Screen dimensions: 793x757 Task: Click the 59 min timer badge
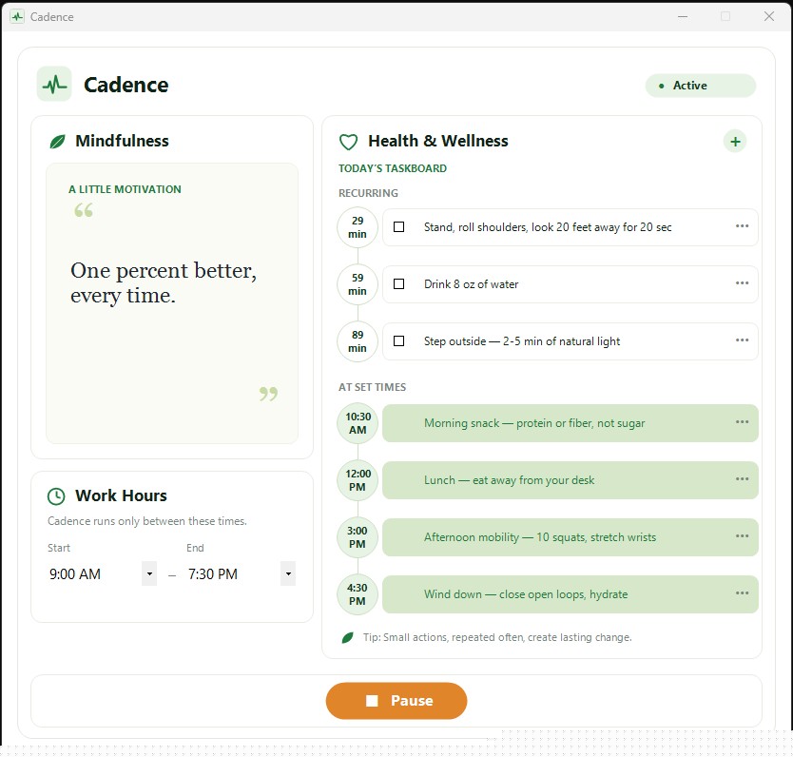pos(358,284)
